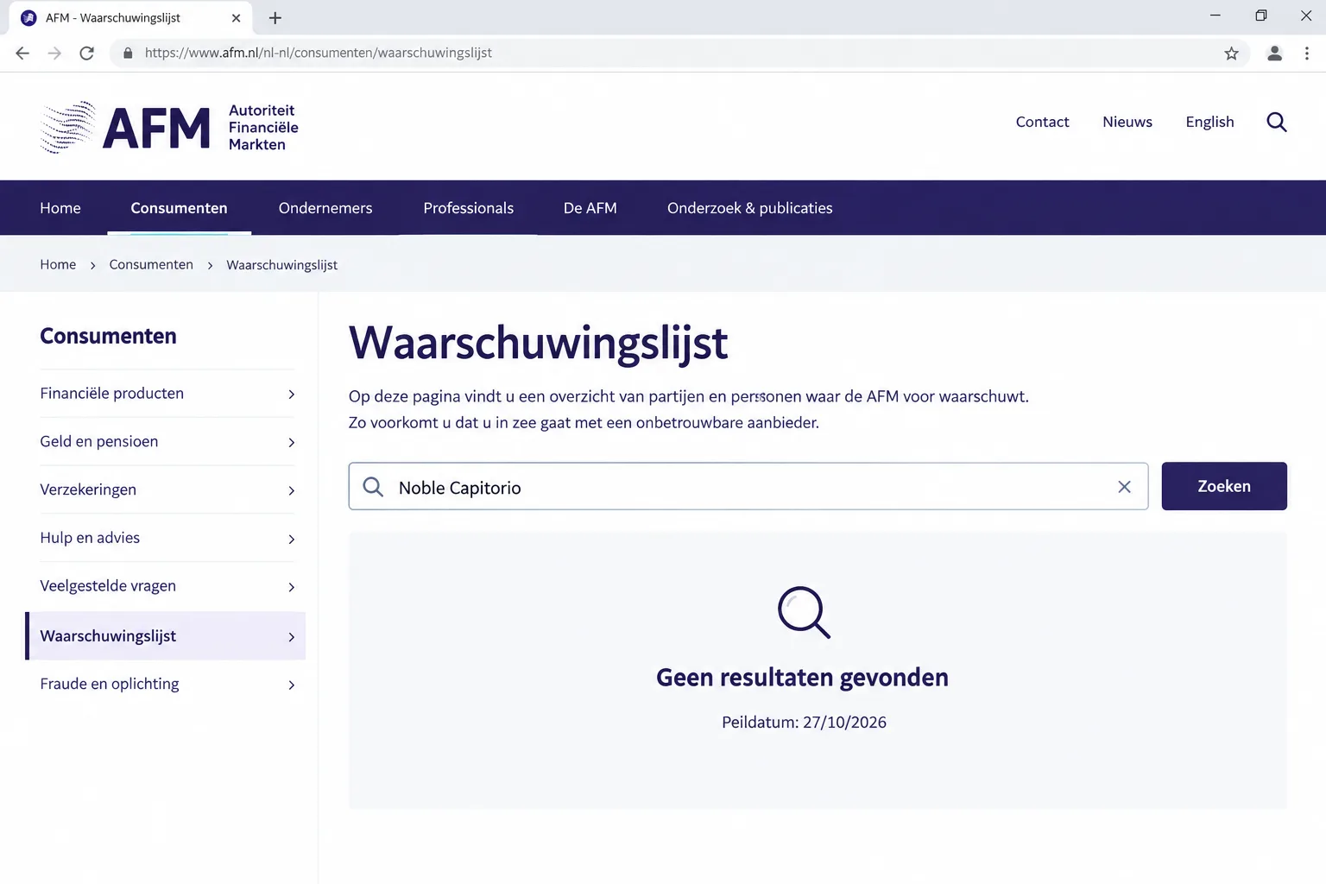
Task: Close the AFM - Waarschuwingslijst tab
Action: tap(236, 18)
